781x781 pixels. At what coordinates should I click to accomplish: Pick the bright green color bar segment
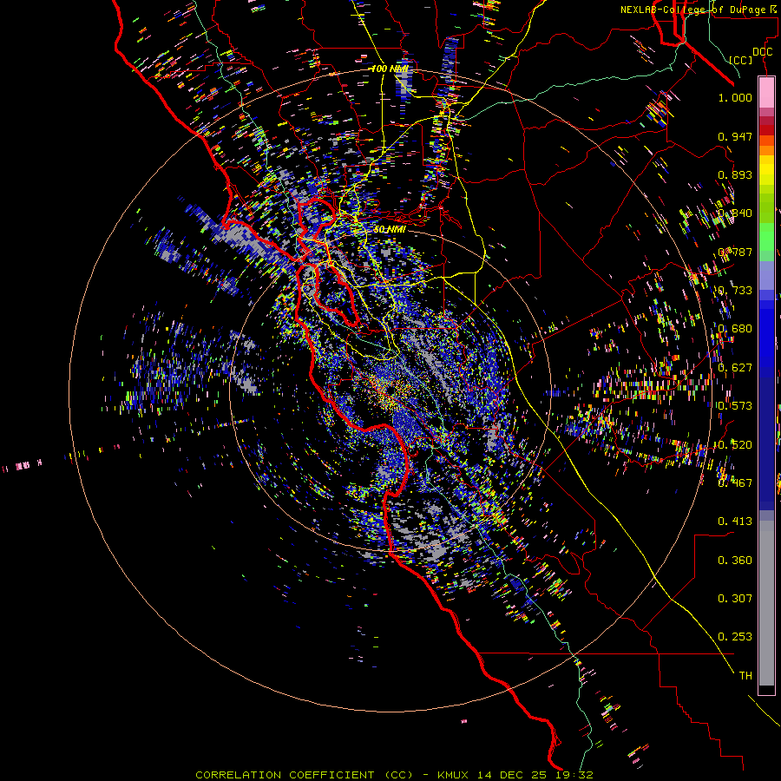pos(766,237)
